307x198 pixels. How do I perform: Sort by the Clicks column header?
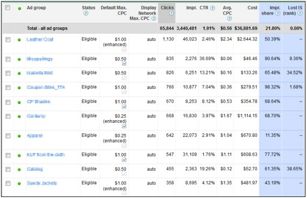167,8
